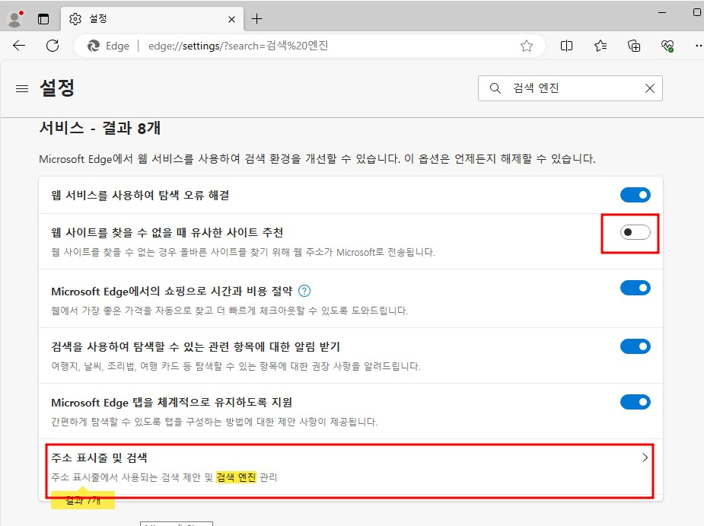Open the profile avatar icon
704x526 pixels.
[16, 19]
